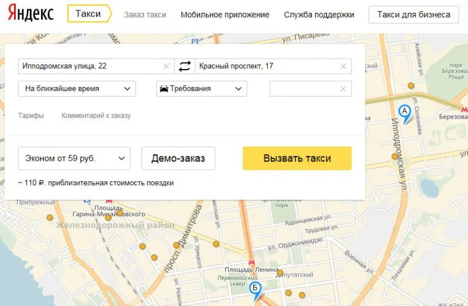Open Комментарий к заказу
This screenshot has height=306, width=468.
(x=96, y=115)
